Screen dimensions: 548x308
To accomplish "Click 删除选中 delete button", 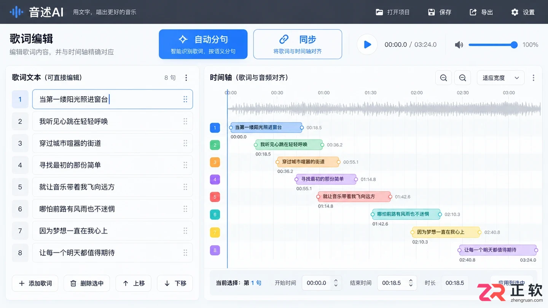I will 87,283.
